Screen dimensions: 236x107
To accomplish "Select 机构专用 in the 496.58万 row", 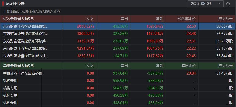I will click(10, 95).
